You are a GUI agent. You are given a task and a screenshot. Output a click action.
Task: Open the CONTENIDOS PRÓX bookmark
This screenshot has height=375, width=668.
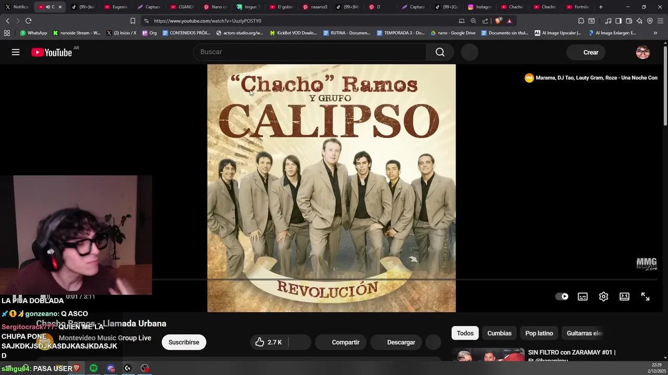[x=186, y=33]
